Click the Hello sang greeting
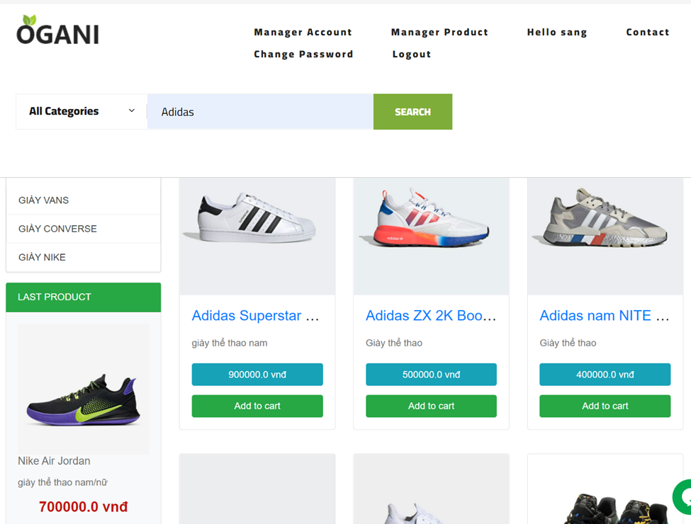Viewport: 691px width, 524px height. (x=556, y=32)
